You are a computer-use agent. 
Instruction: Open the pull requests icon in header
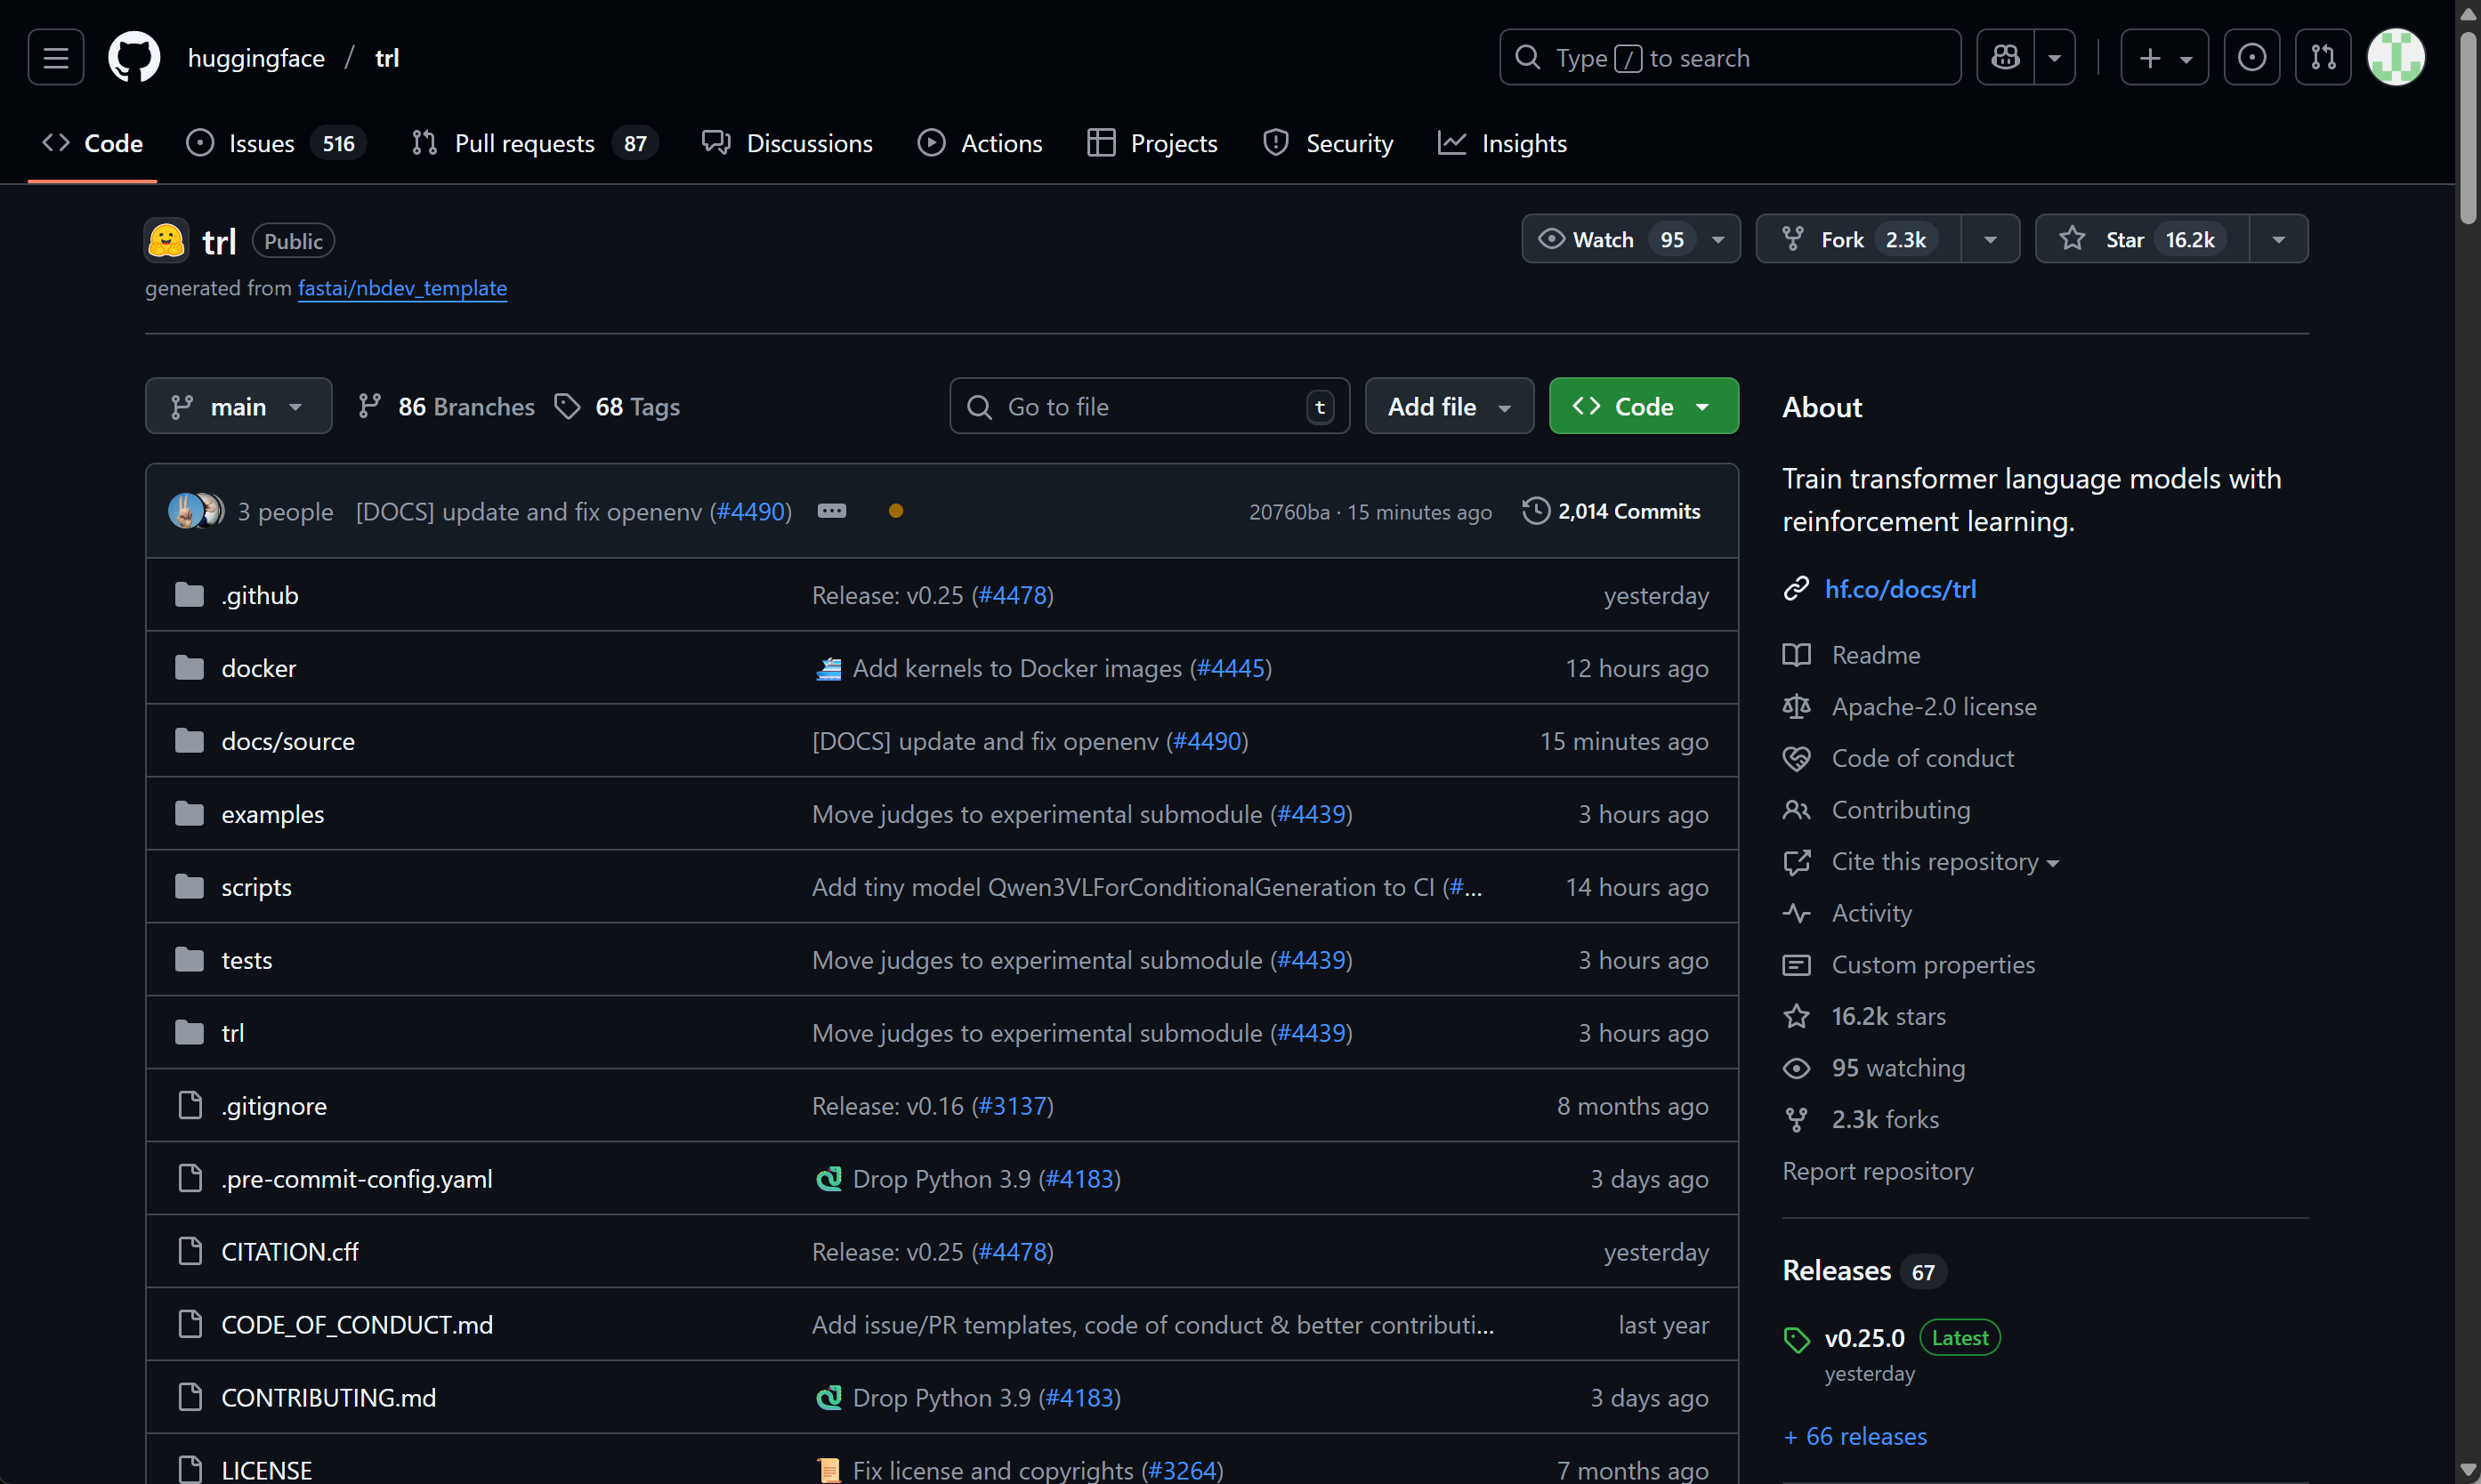pos(2322,57)
